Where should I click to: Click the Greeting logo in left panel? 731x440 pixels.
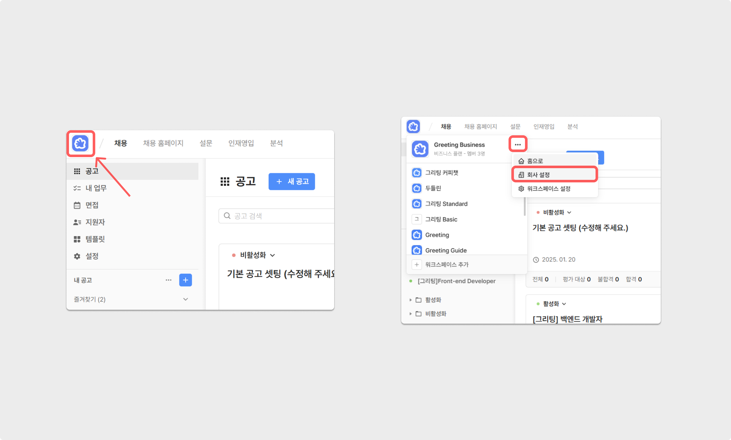[80, 144]
